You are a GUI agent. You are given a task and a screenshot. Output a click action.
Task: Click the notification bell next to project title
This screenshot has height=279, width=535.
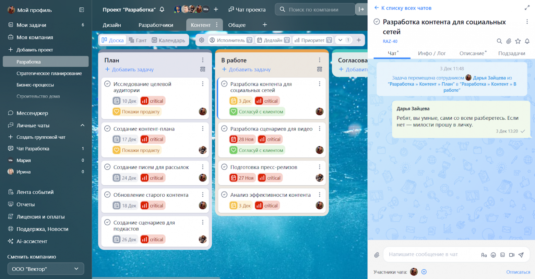162,10
